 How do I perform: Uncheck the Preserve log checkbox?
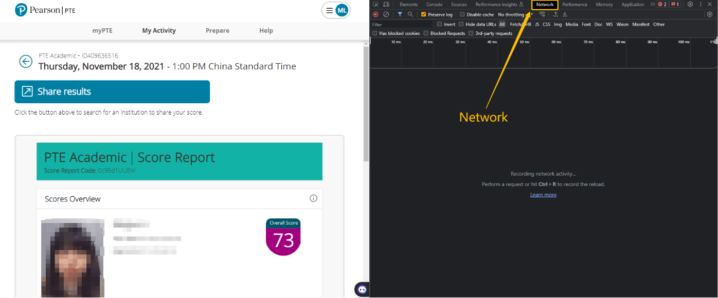click(x=424, y=14)
